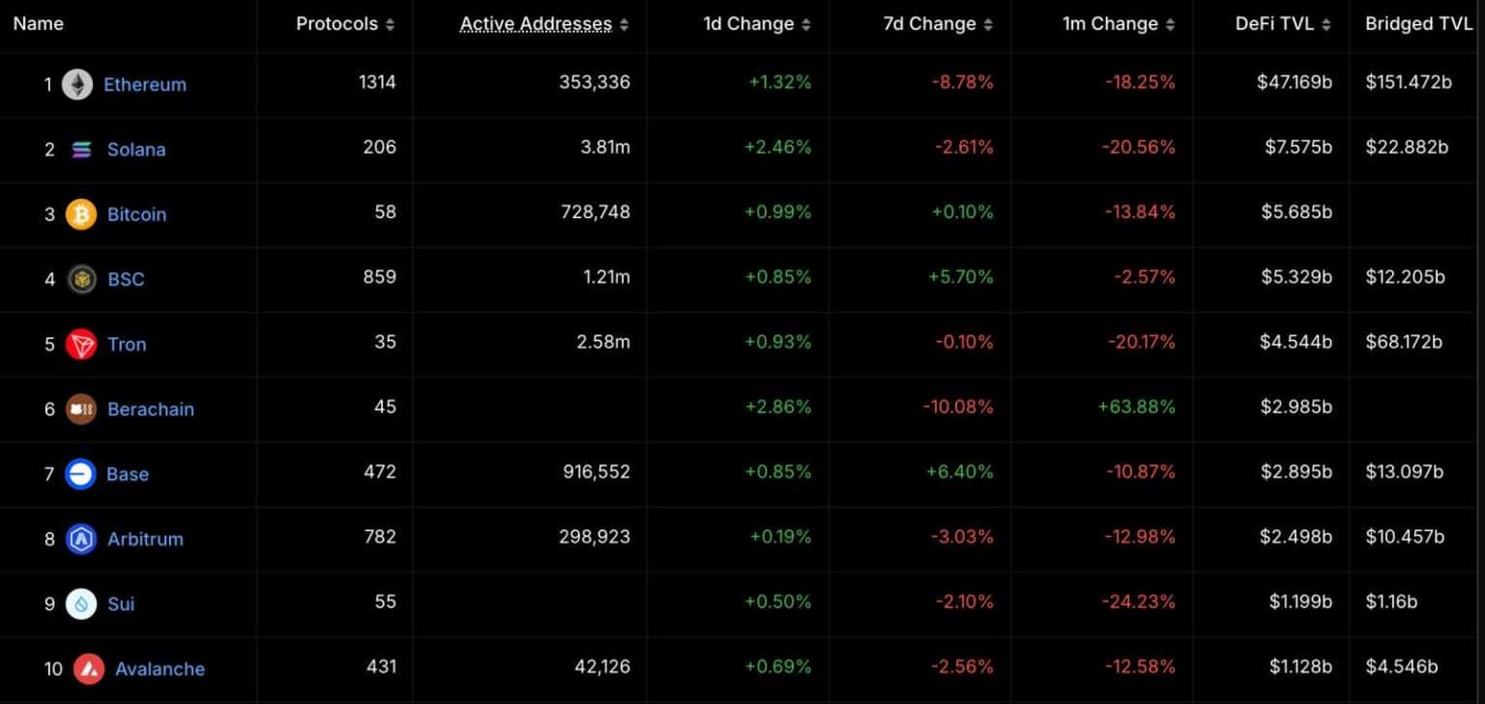Select the Active Addresses column header
The width and height of the screenshot is (1485, 704).
pyautogui.click(x=535, y=23)
